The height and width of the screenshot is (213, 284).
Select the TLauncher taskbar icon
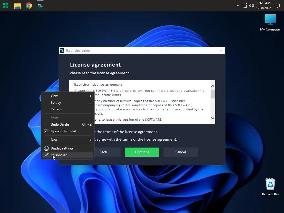40,6
